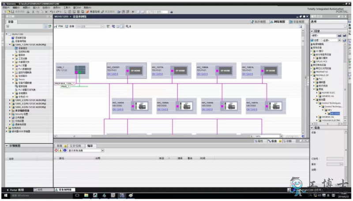This screenshot has height=201, width=353.
Task: Enable the catalog filter checkbox
Action: [312, 40]
